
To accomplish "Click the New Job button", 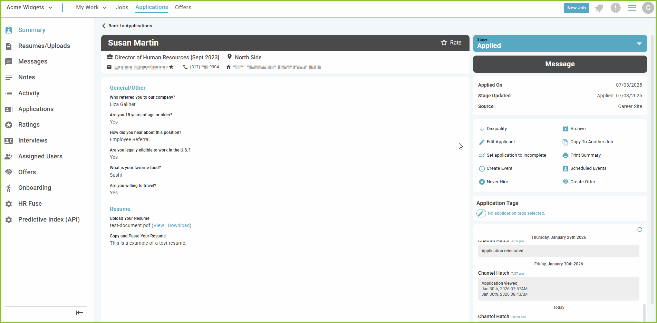I will [x=576, y=8].
